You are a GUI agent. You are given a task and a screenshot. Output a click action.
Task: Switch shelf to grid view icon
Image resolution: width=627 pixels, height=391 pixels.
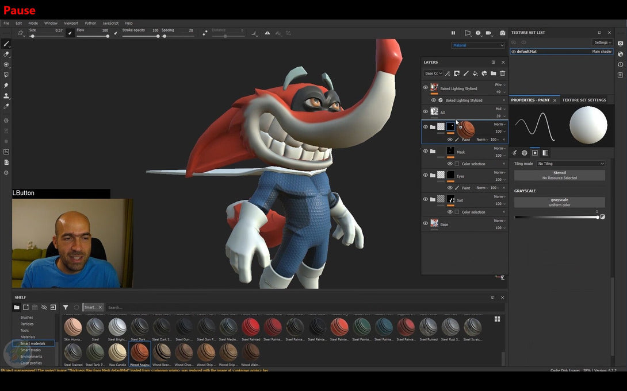(497, 319)
